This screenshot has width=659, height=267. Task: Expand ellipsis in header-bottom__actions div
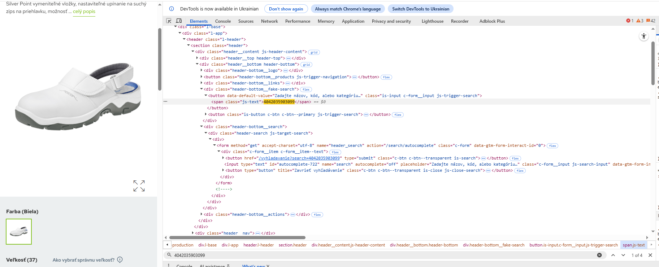(293, 215)
